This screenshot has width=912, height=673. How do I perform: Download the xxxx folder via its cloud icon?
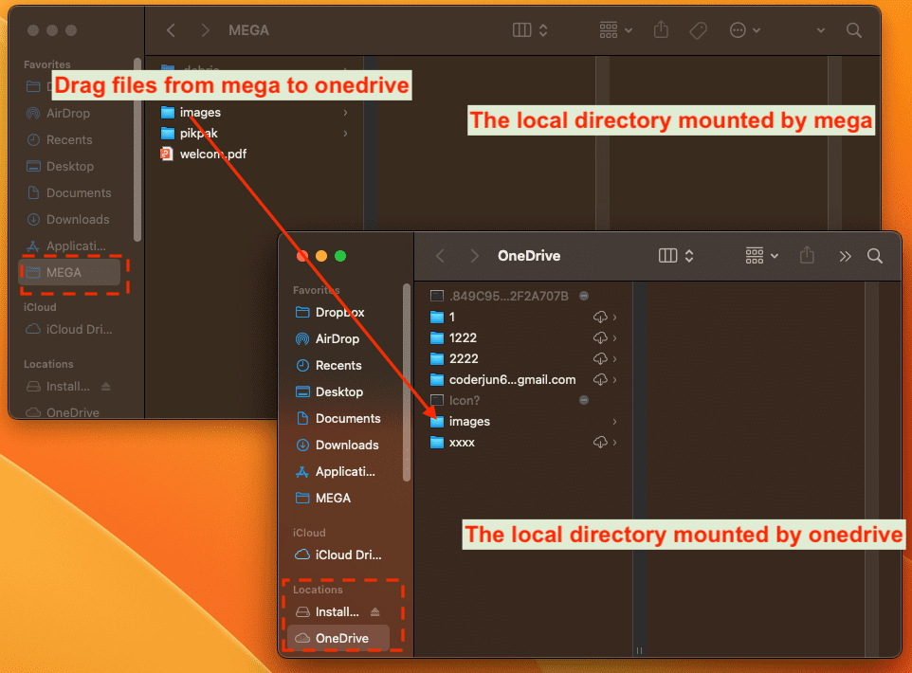point(600,443)
